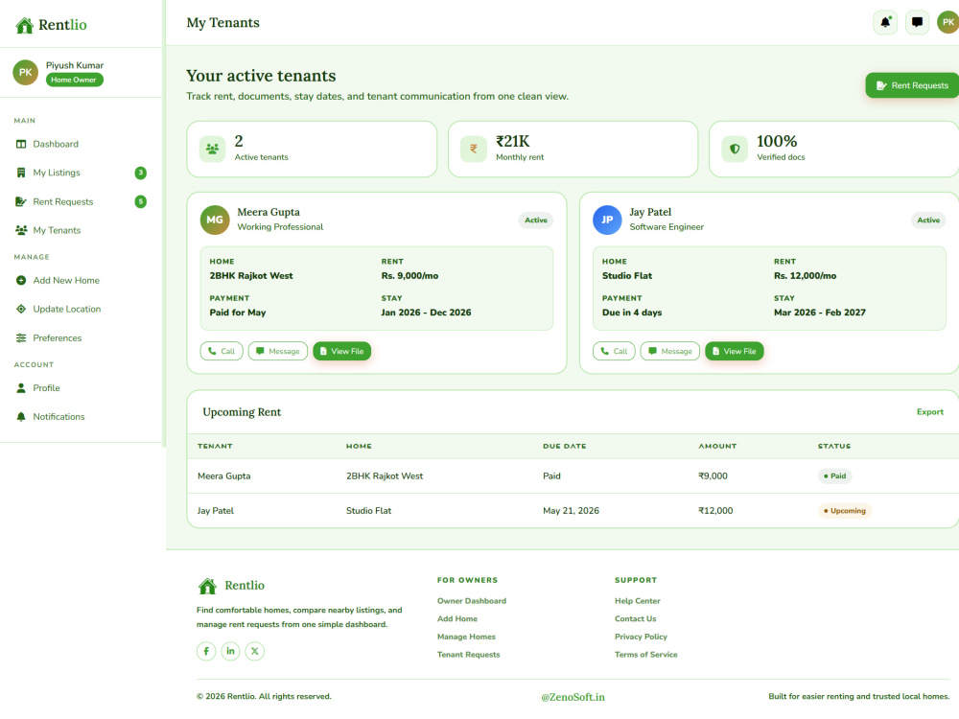This screenshot has height=719, width=959.
Task: Open Manage Homes footer link
Action: tap(466, 637)
